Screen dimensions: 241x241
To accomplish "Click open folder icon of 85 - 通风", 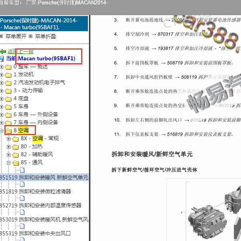I will click(16, 163).
